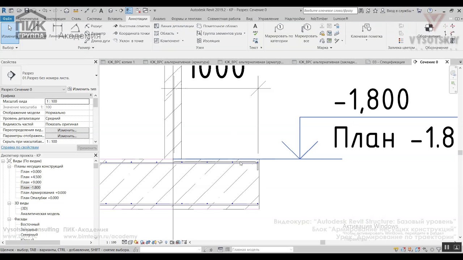This screenshot has height=260, width=463.
Task: Select the Изоляция tool
Action: click(x=208, y=41)
